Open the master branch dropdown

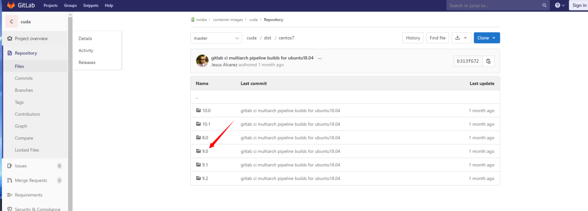point(216,38)
